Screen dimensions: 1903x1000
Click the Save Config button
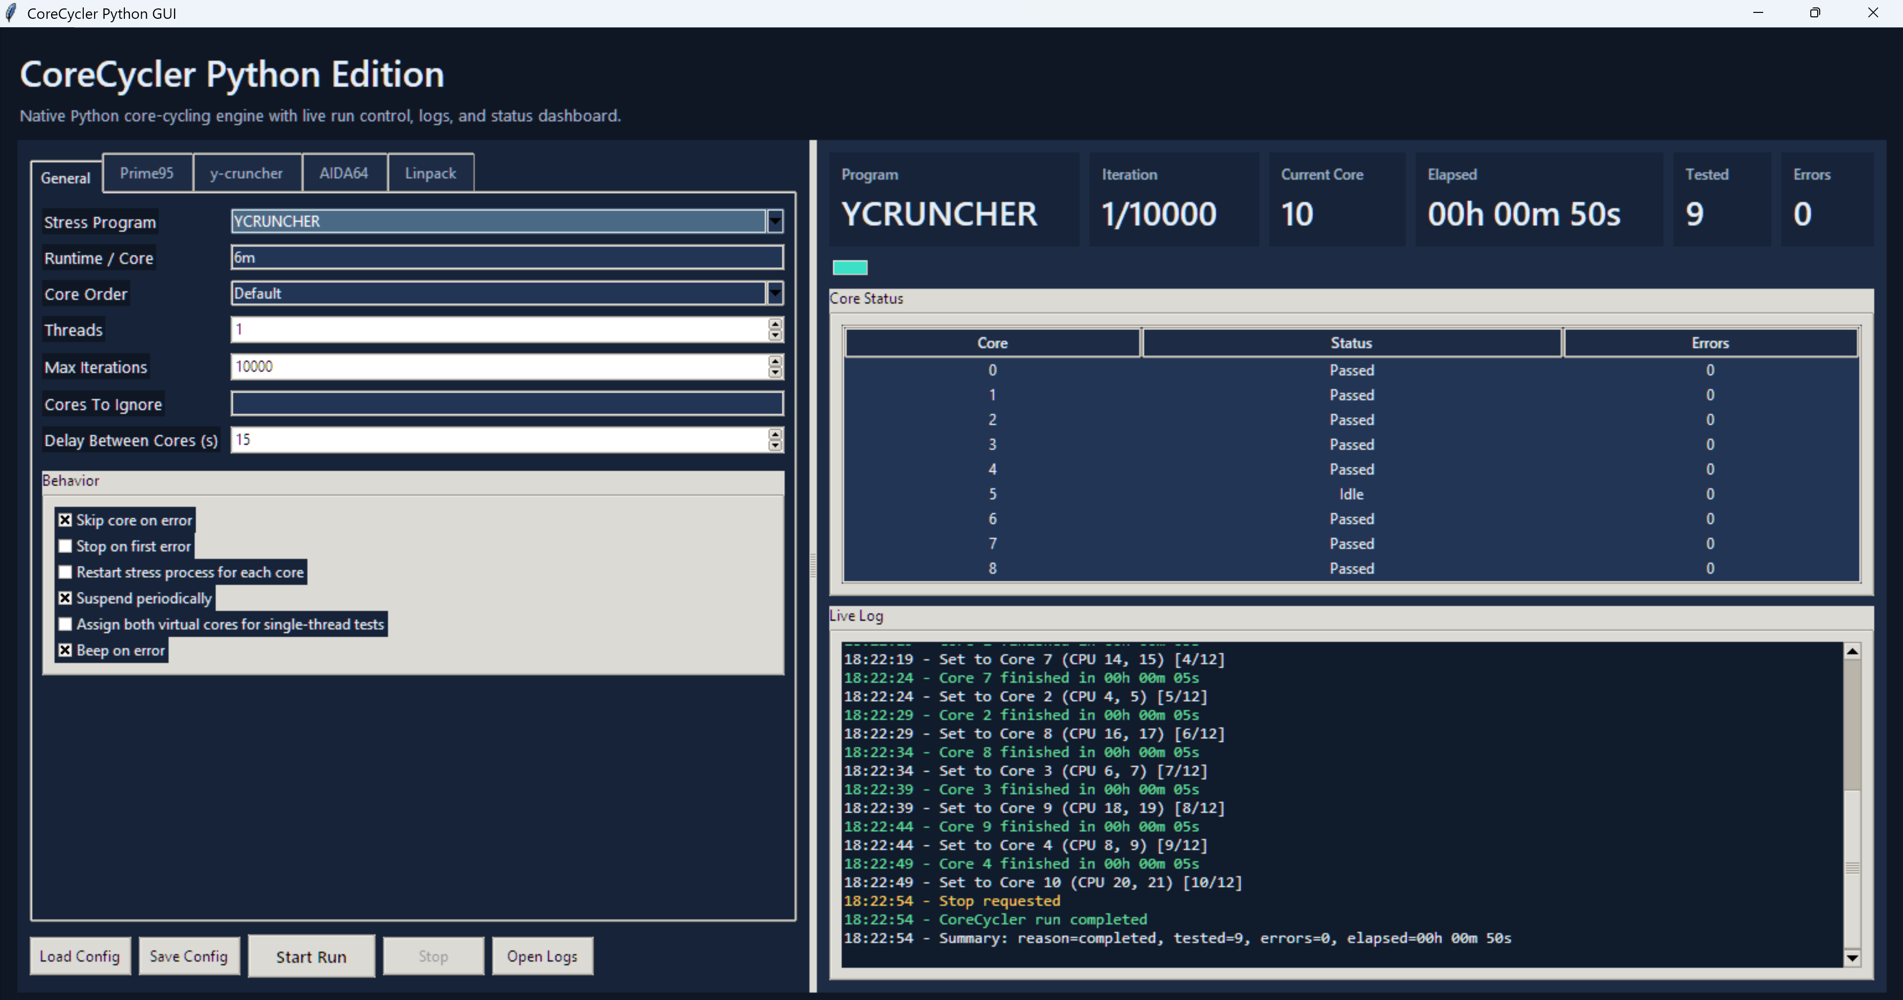(188, 956)
